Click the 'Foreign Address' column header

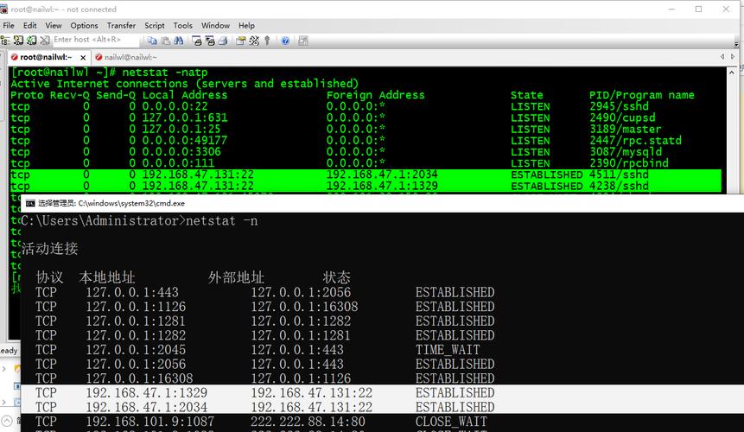point(375,95)
